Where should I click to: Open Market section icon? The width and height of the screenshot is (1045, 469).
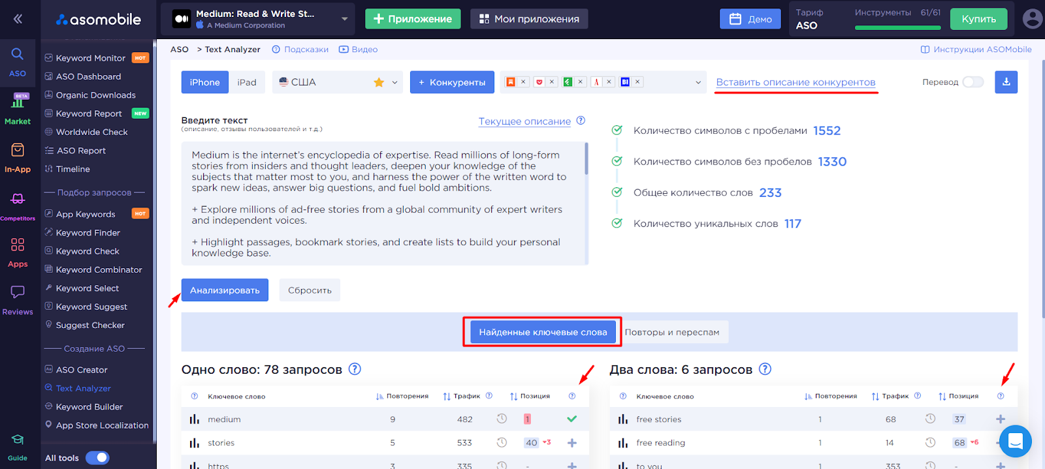18,100
